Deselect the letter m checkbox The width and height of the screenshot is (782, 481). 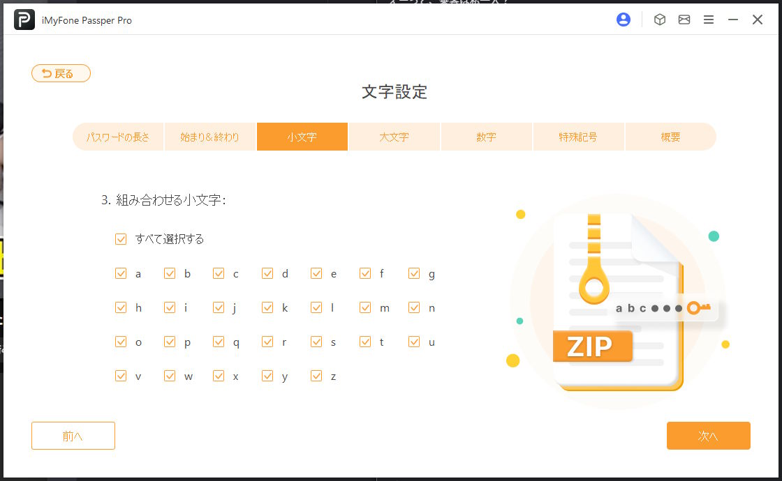[x=365, y=308]
